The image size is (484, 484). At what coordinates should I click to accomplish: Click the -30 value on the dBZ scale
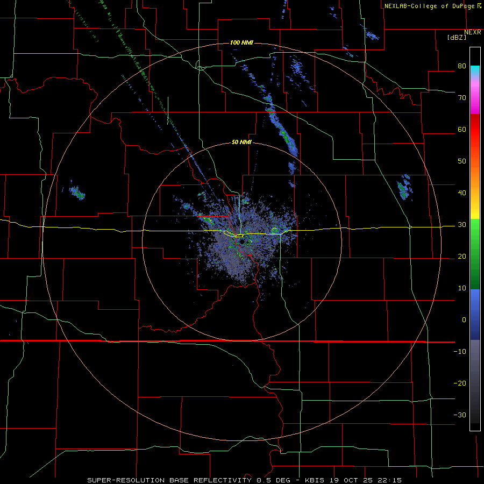point(460,415)
